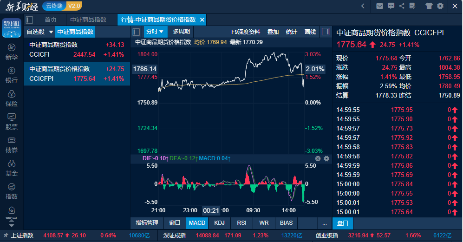Expand the 自选股 dropdown list
The width and height of the screenshot is (463, 242).
pos(39,32)
